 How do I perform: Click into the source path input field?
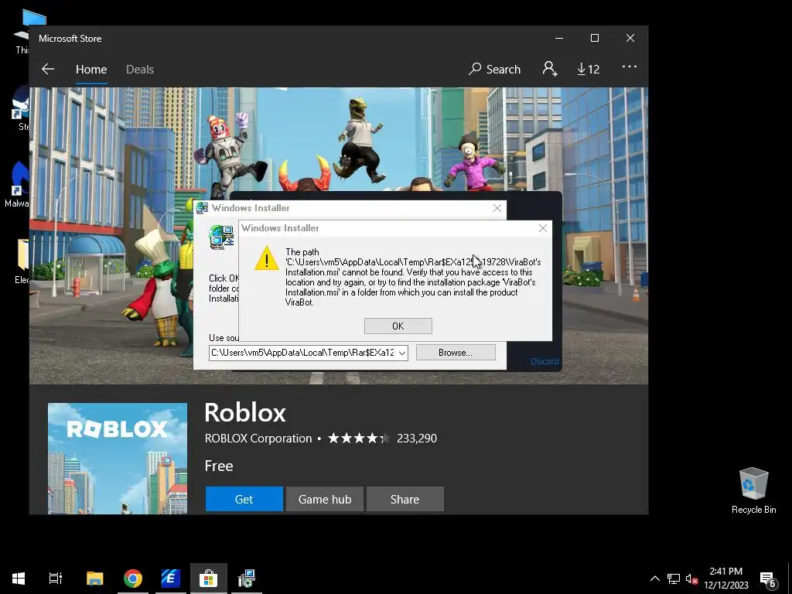tap(302, 353)
